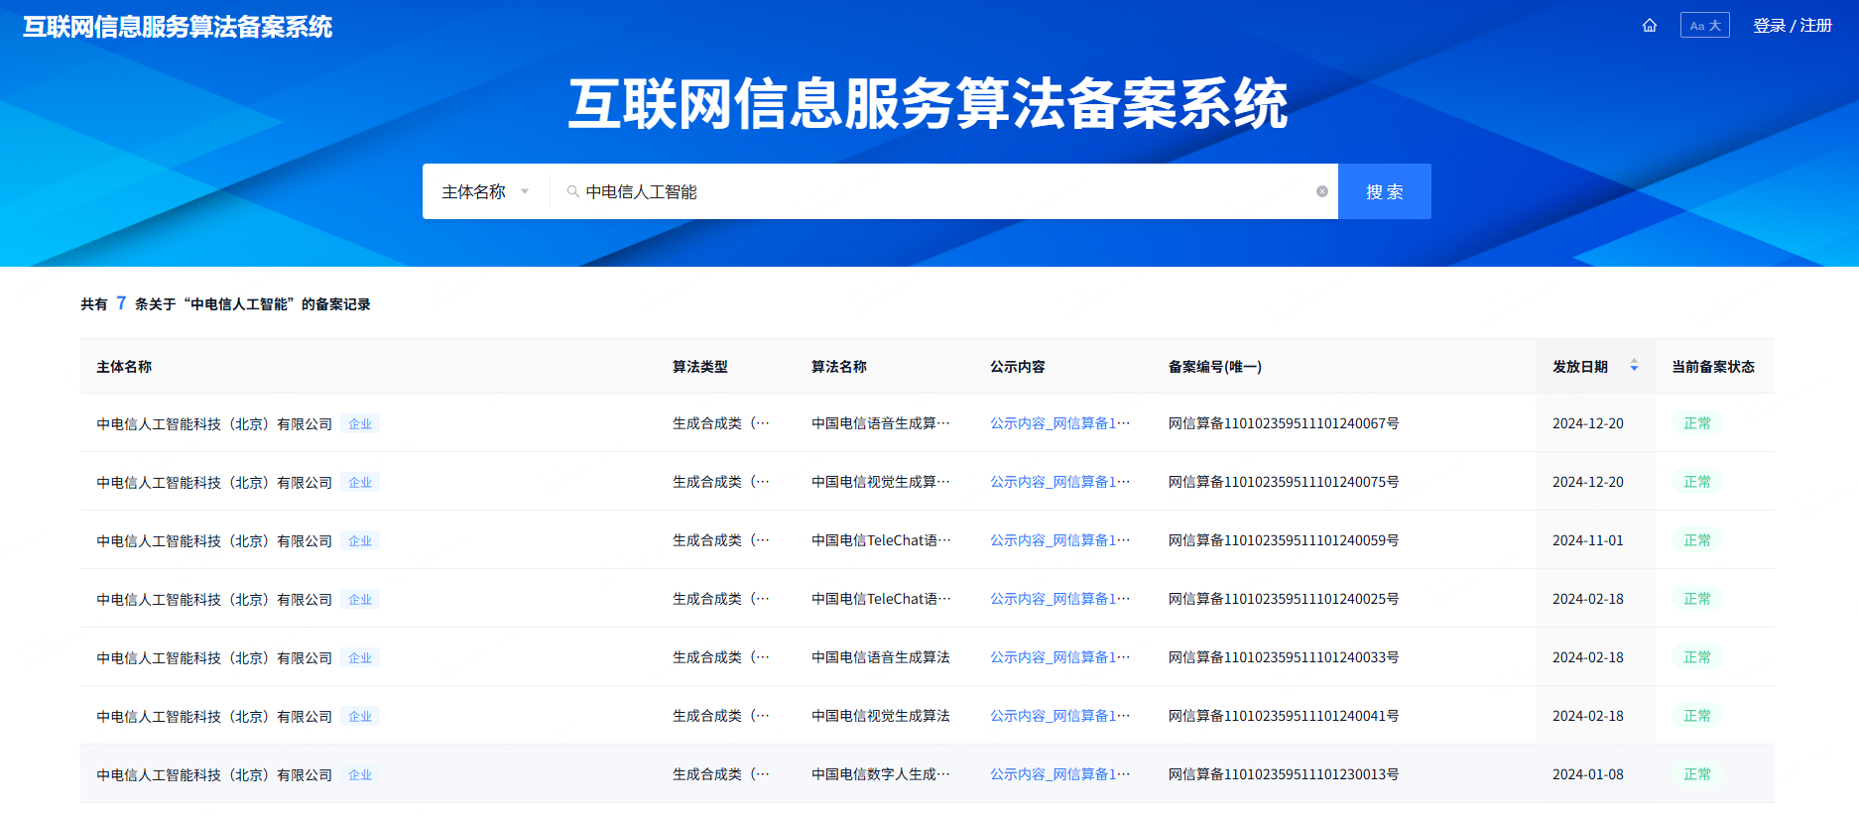Click record number 网信算备110102359511101240067号

click(x=1284, y=423)
